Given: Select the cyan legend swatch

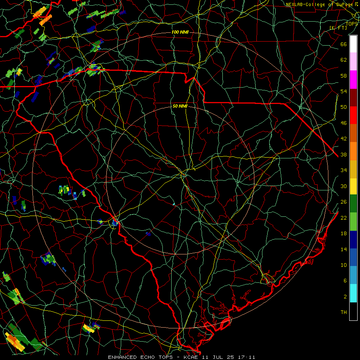Looking at the screenshot, I should tap(353, 293).
